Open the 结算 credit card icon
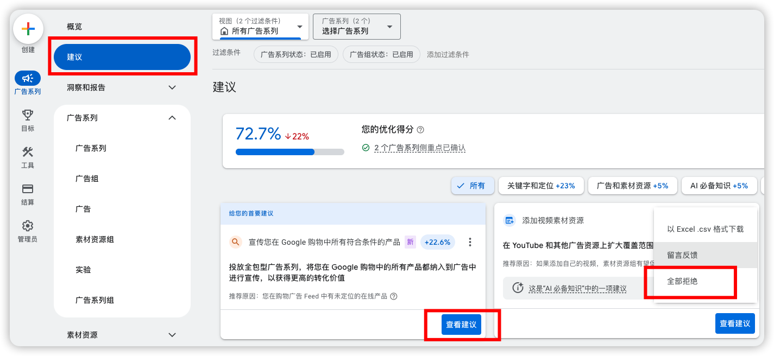 [x=28, y=189]
